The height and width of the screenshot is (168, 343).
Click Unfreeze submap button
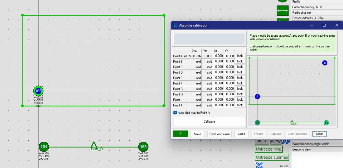[x=272, y=157]
